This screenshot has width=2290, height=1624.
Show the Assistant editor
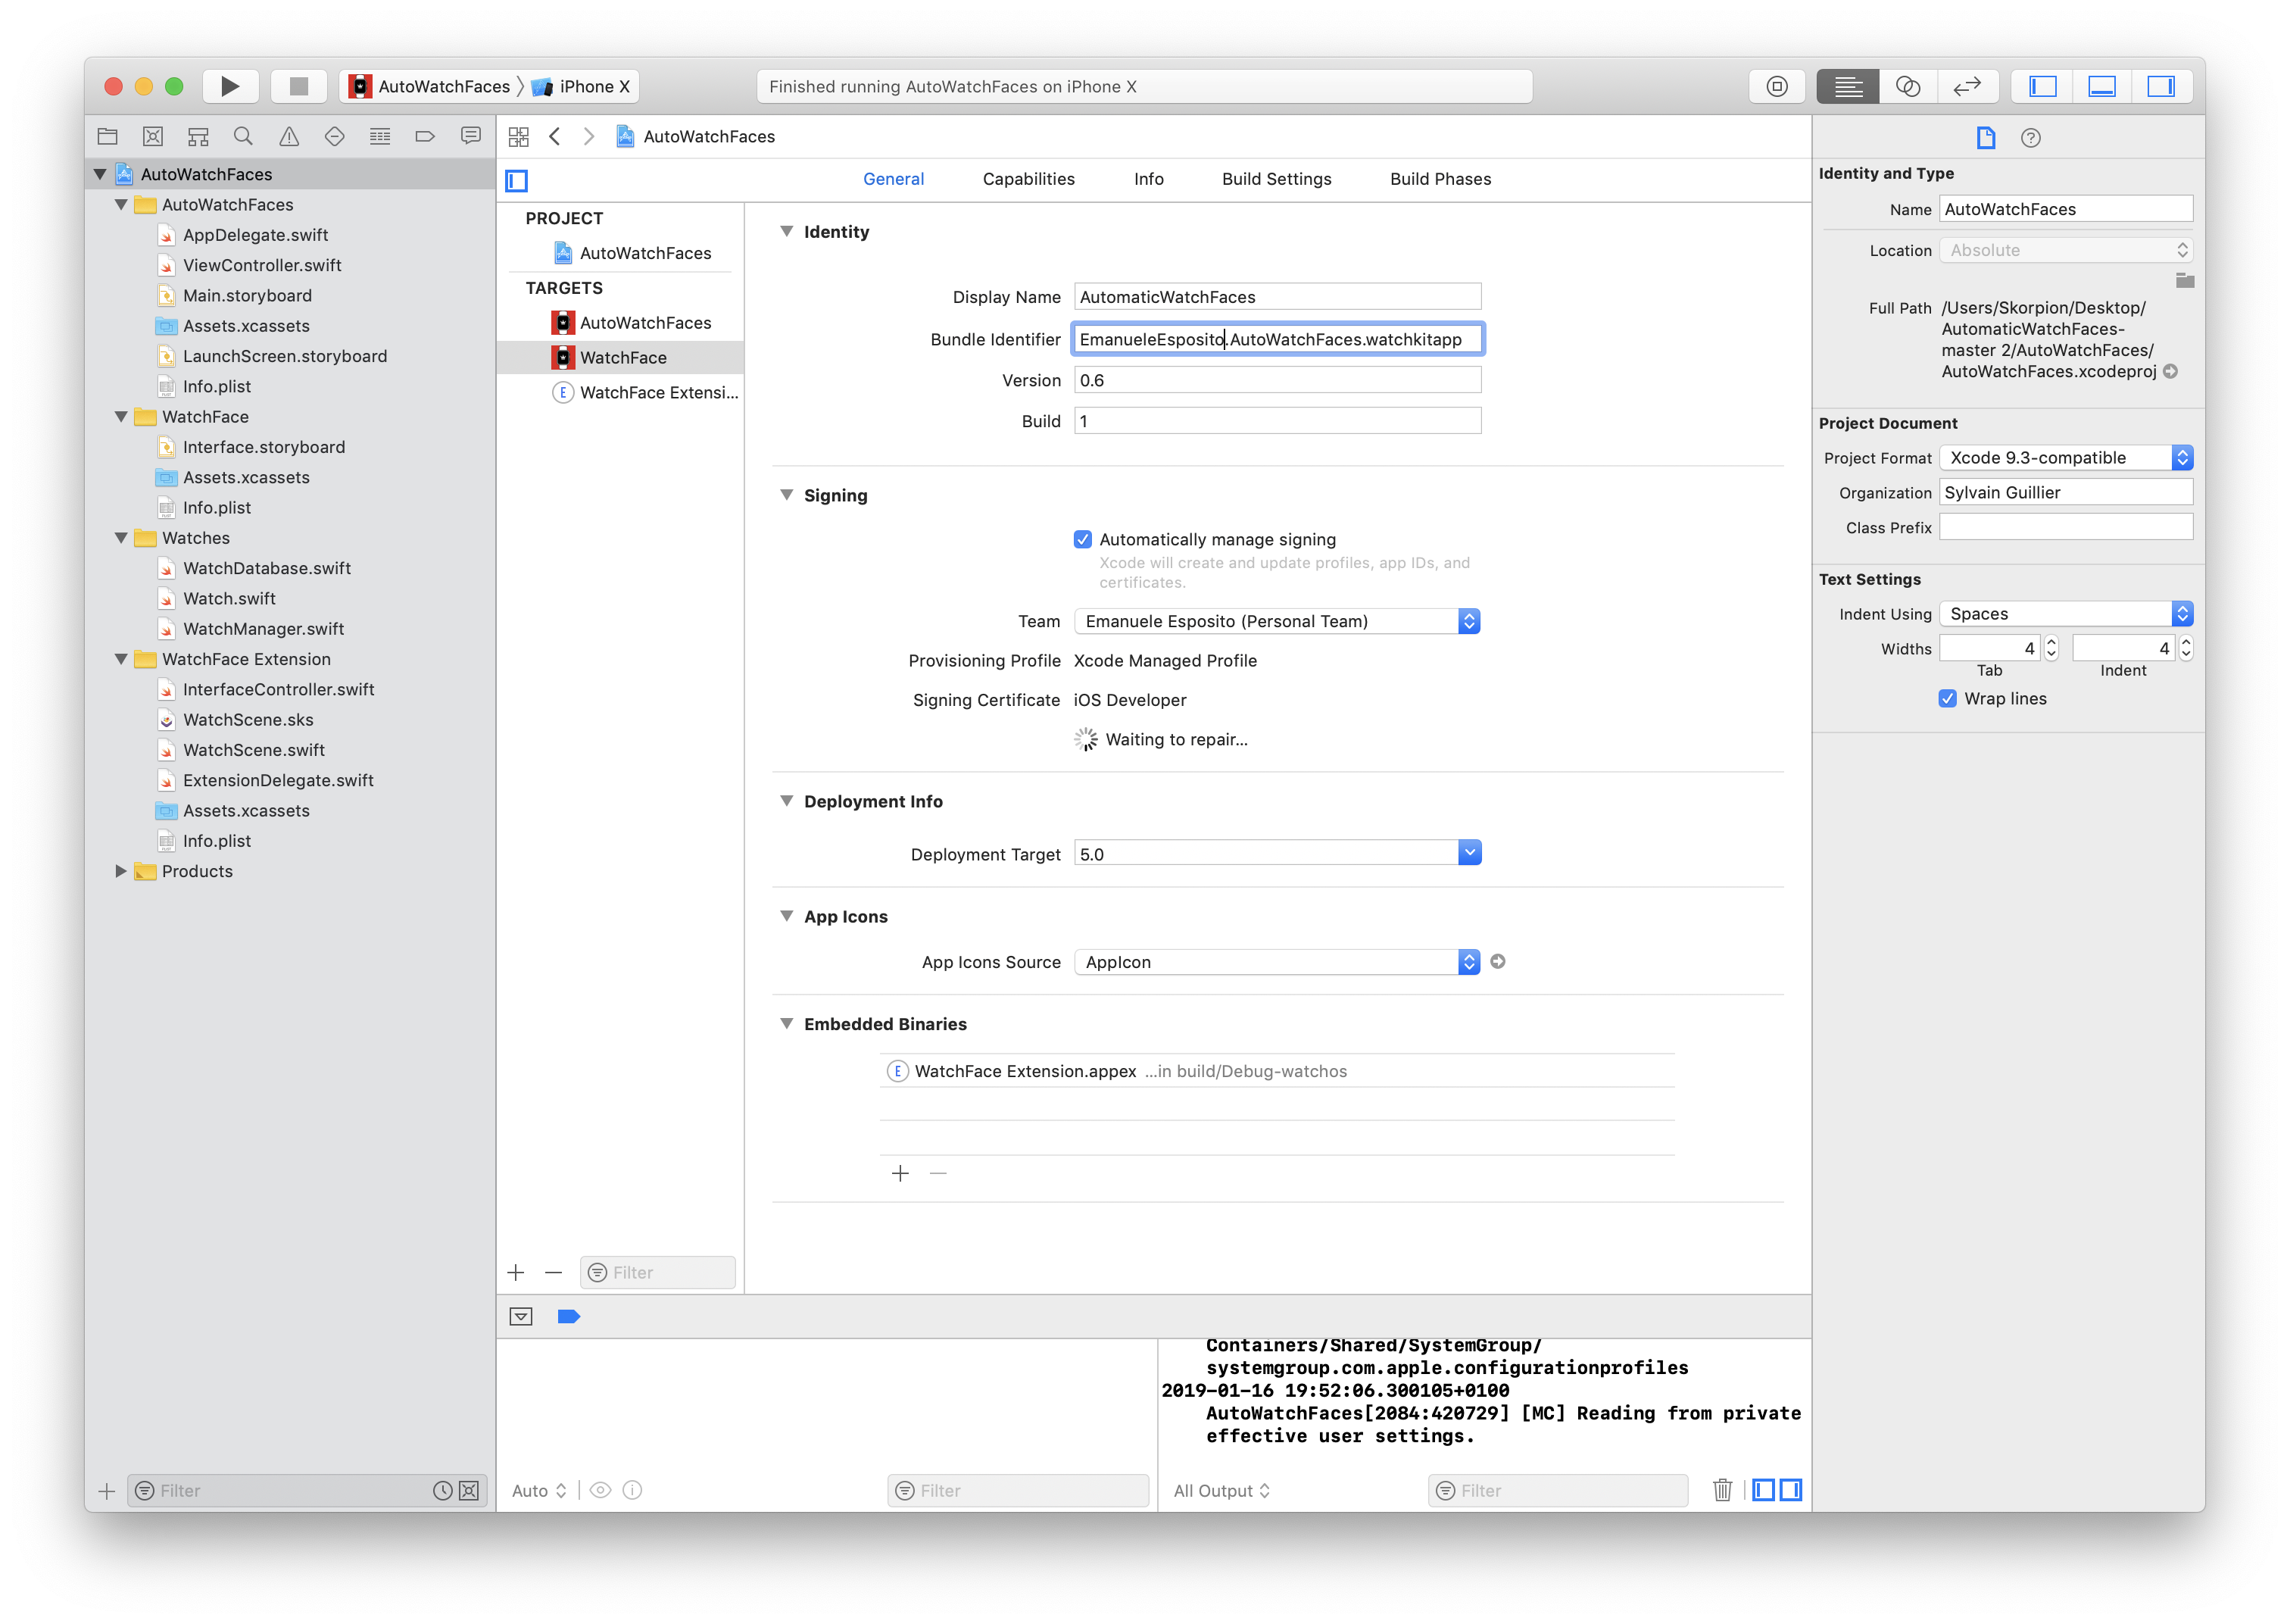pyautogui.click(x=1907, y=86)
